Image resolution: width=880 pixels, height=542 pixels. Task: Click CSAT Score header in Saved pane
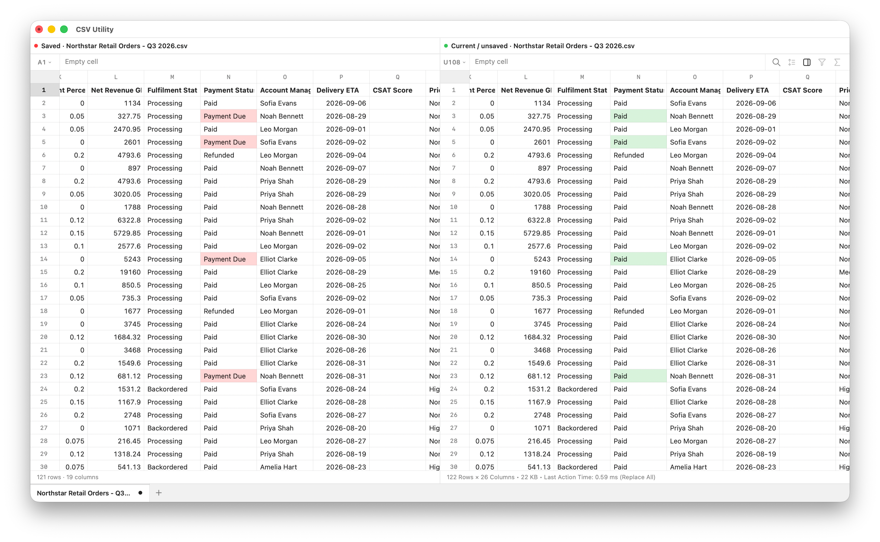(397, 90)
